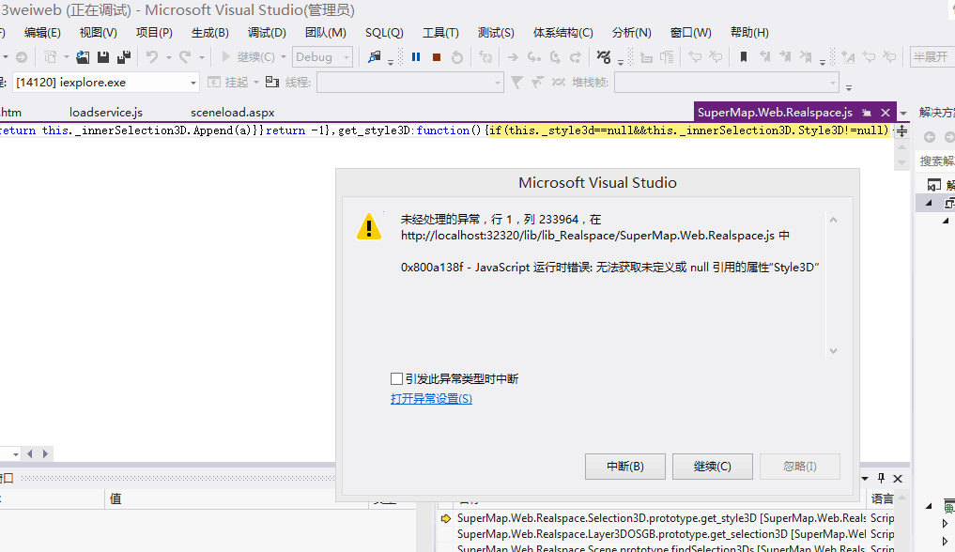Open the 调试(D) menu

point(267,33)
